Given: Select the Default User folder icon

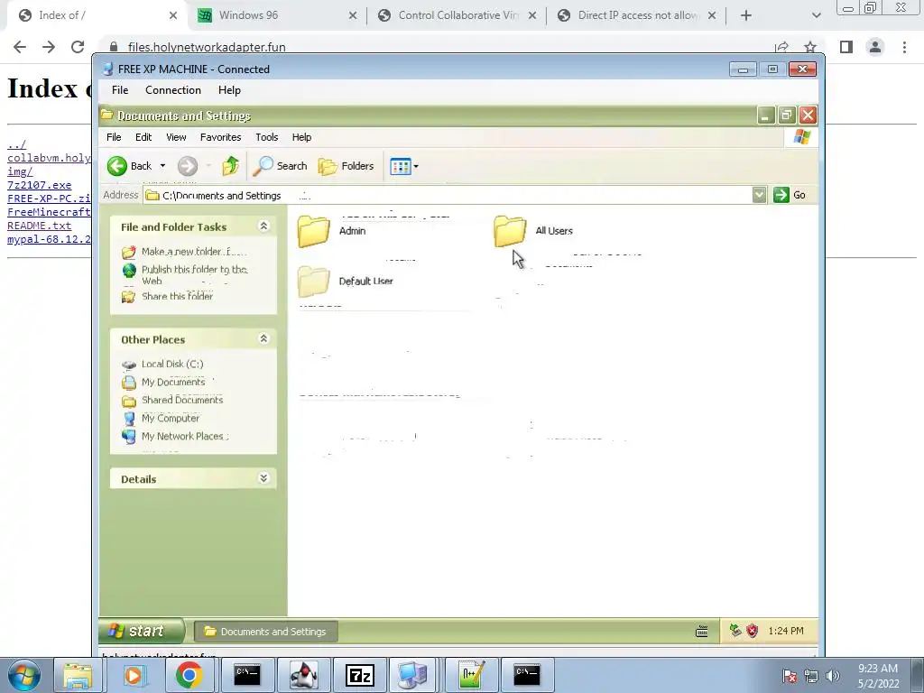Looking at the screenshot, I should point(313,282).
